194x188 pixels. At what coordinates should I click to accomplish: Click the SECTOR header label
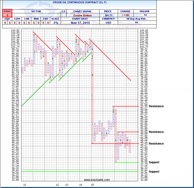click(35, 11)
